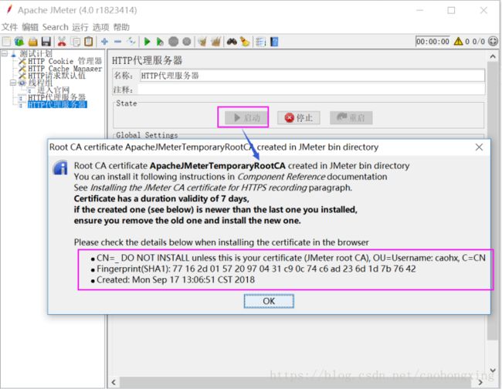This screenshot has height=389, width=502.
Task: Confirm the certificate dialog with OK
Action: point(269,301)
